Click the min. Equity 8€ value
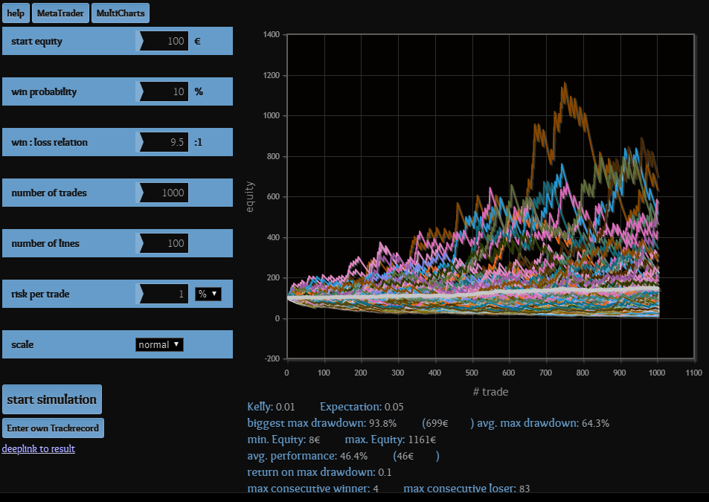Image resolution: width=709 pixels, height=502 pixels. point(314,440)
